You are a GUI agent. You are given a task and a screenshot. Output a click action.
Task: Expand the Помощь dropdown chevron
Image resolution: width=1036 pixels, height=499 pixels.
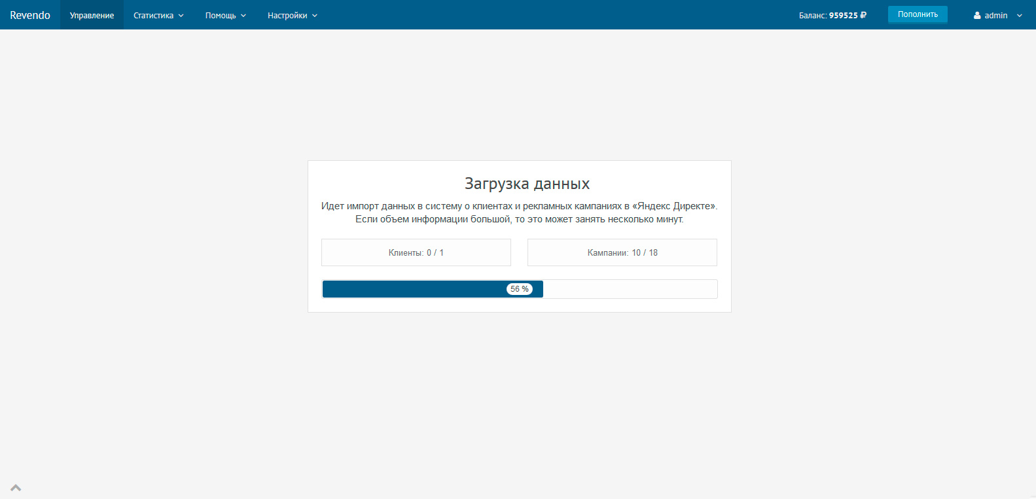(x=243, y=16)
